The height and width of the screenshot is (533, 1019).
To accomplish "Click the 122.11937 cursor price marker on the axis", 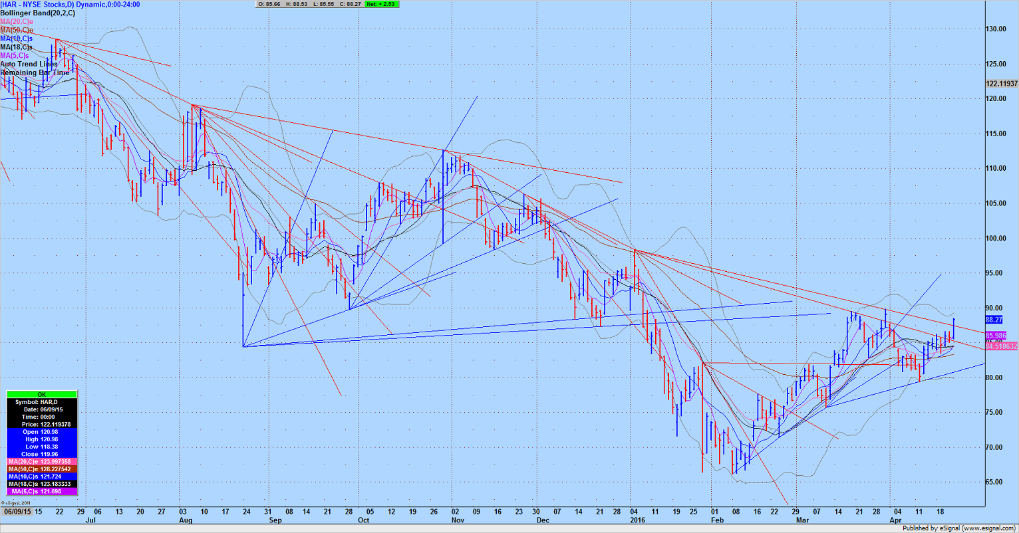I will pos(1002,84).
